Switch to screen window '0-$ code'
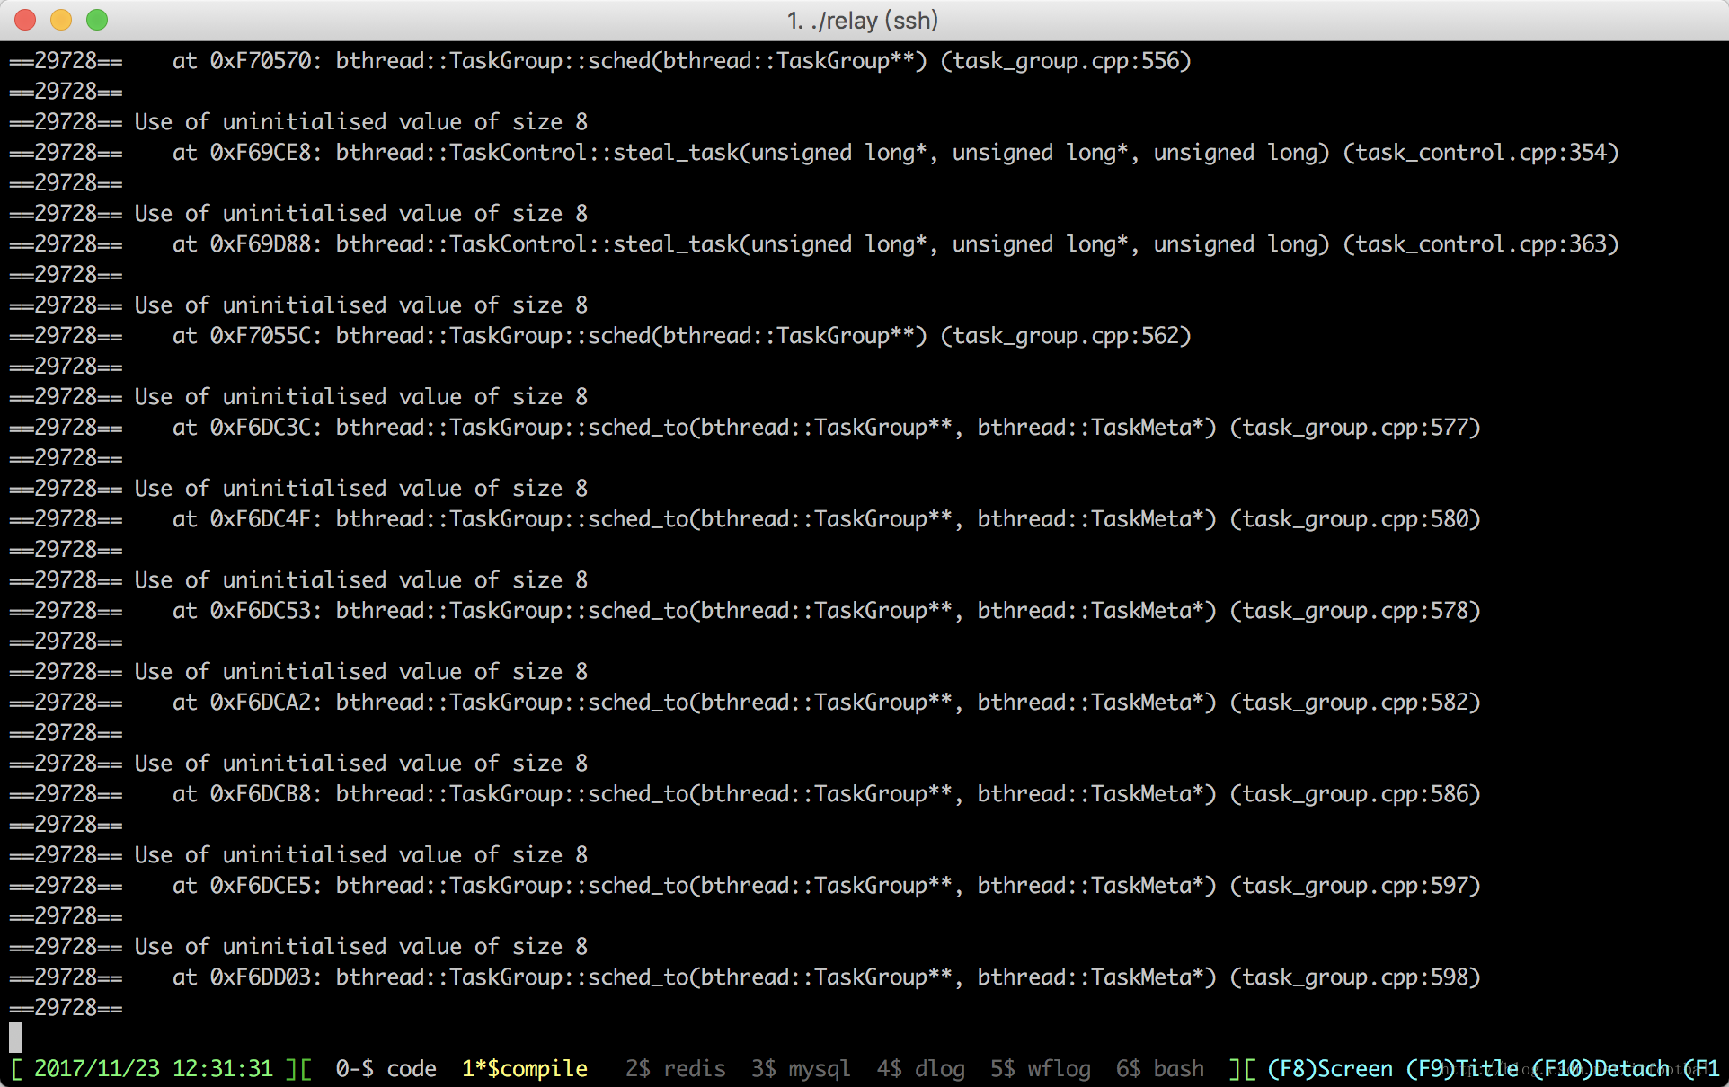Image resolution: width=1729 pixels, height=1087 pixels. coord(386,1068)
